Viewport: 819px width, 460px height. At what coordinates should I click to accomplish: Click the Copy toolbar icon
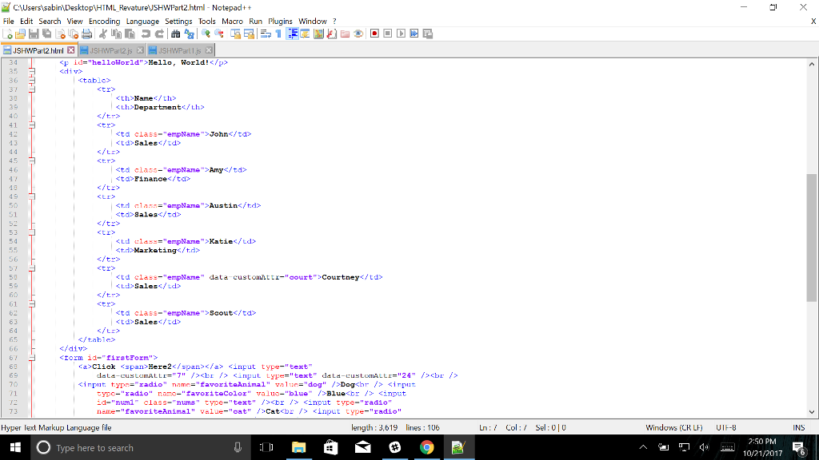pos(116,34)
